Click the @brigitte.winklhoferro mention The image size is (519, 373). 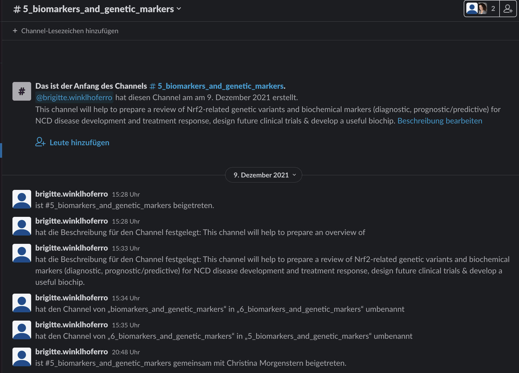[x=74, y=98]
